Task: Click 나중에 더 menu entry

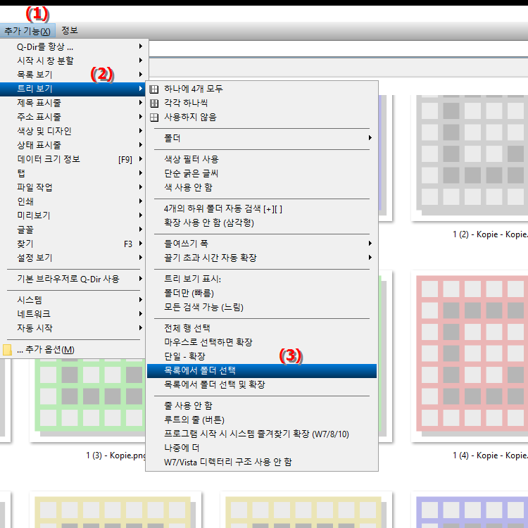Action: pyautogui.click(x=262, y=448)
